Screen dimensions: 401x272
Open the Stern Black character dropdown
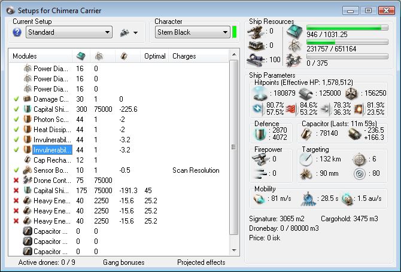[x=193, y=32]
